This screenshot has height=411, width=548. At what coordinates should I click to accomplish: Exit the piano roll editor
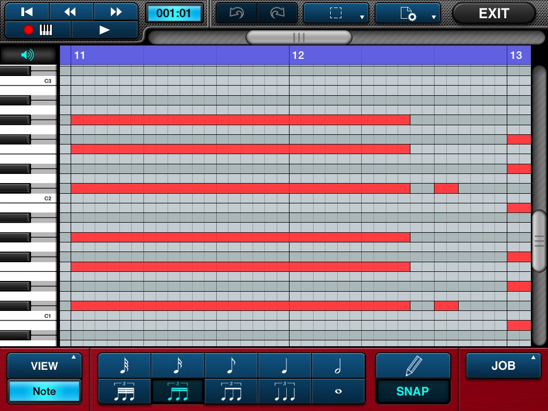point(494,13)
